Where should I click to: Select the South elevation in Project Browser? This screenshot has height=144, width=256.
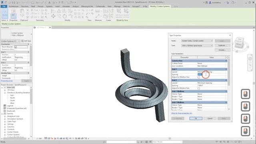[x=12, y=100]
